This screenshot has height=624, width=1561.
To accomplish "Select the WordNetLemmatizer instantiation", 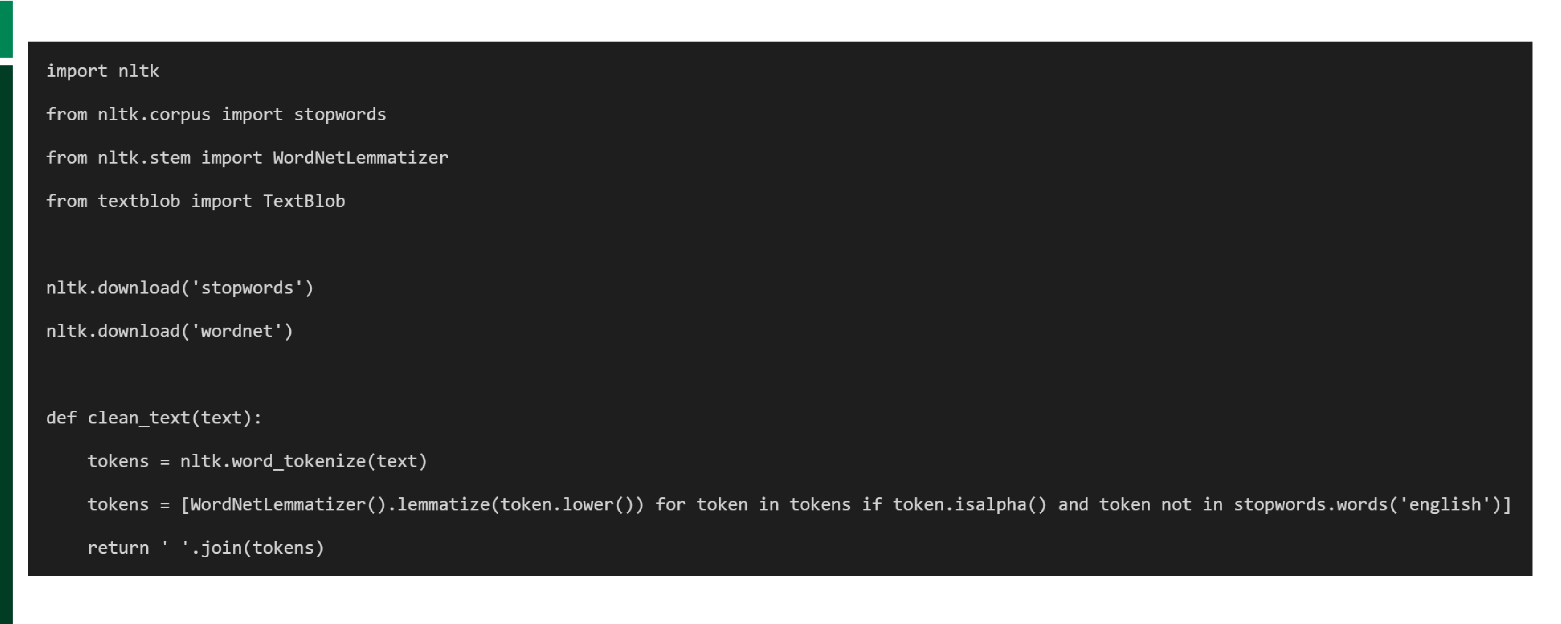I will point(264,502).
